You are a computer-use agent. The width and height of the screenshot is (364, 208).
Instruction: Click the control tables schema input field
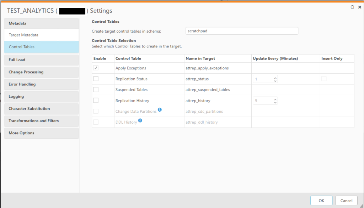[242, 31]
